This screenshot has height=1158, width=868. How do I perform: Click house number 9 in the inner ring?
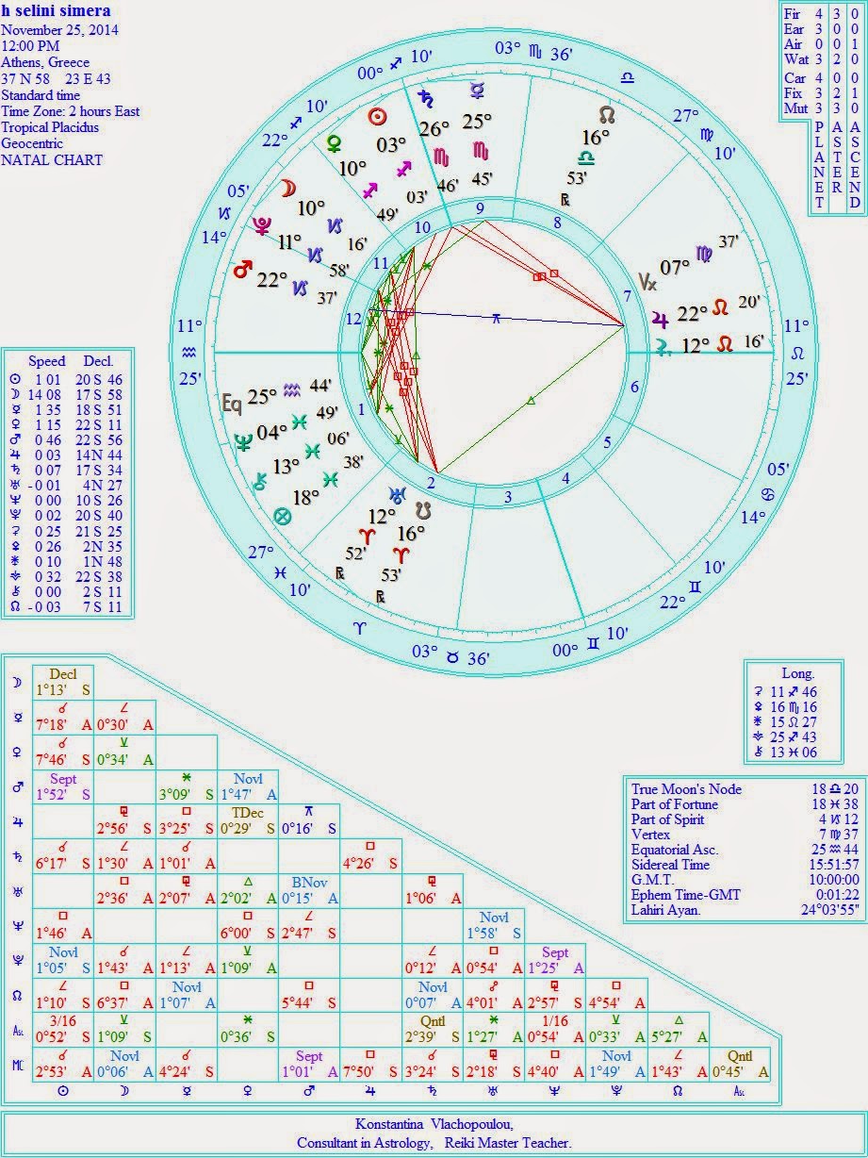480,209
